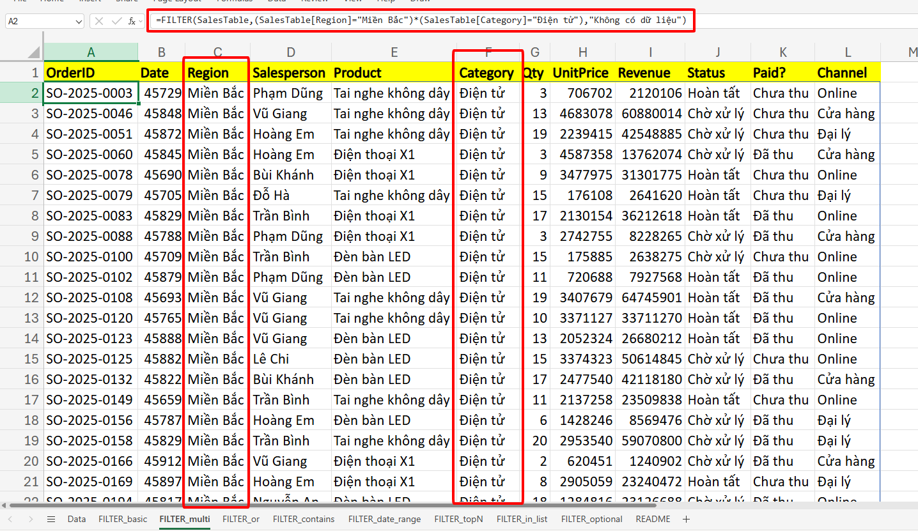Select order SO-2025-0046 cell
918x531 pixels.
91,114
